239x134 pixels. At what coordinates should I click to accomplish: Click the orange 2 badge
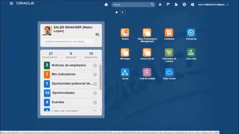tap(47, 74)
